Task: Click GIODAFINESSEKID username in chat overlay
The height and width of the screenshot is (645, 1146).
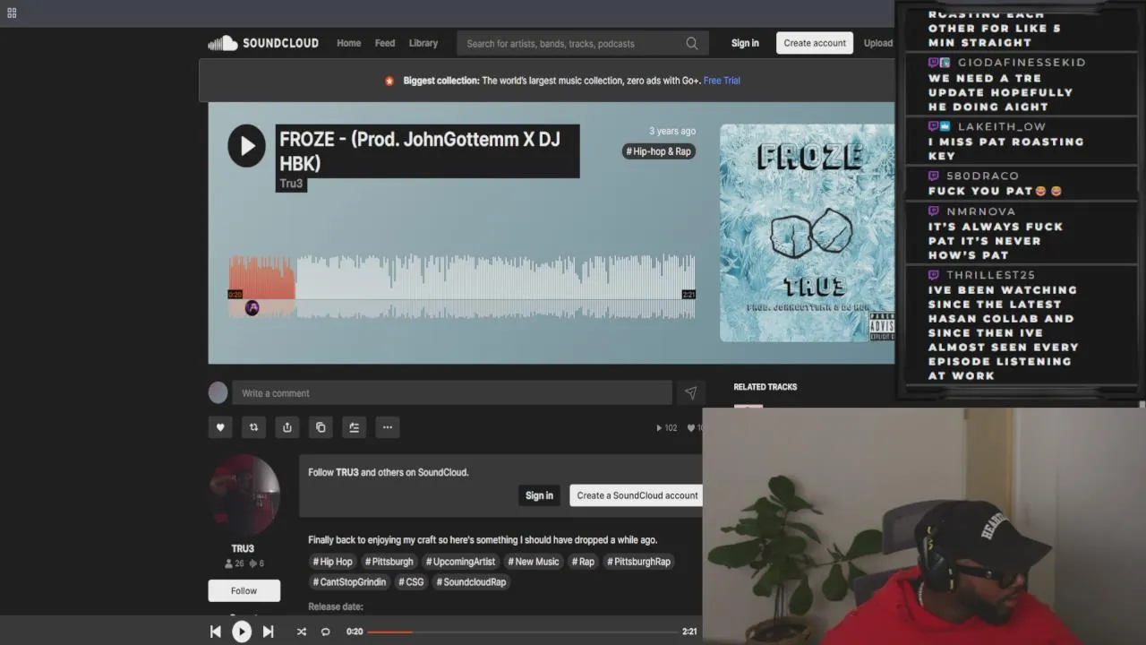Action: coord(1022,63)
